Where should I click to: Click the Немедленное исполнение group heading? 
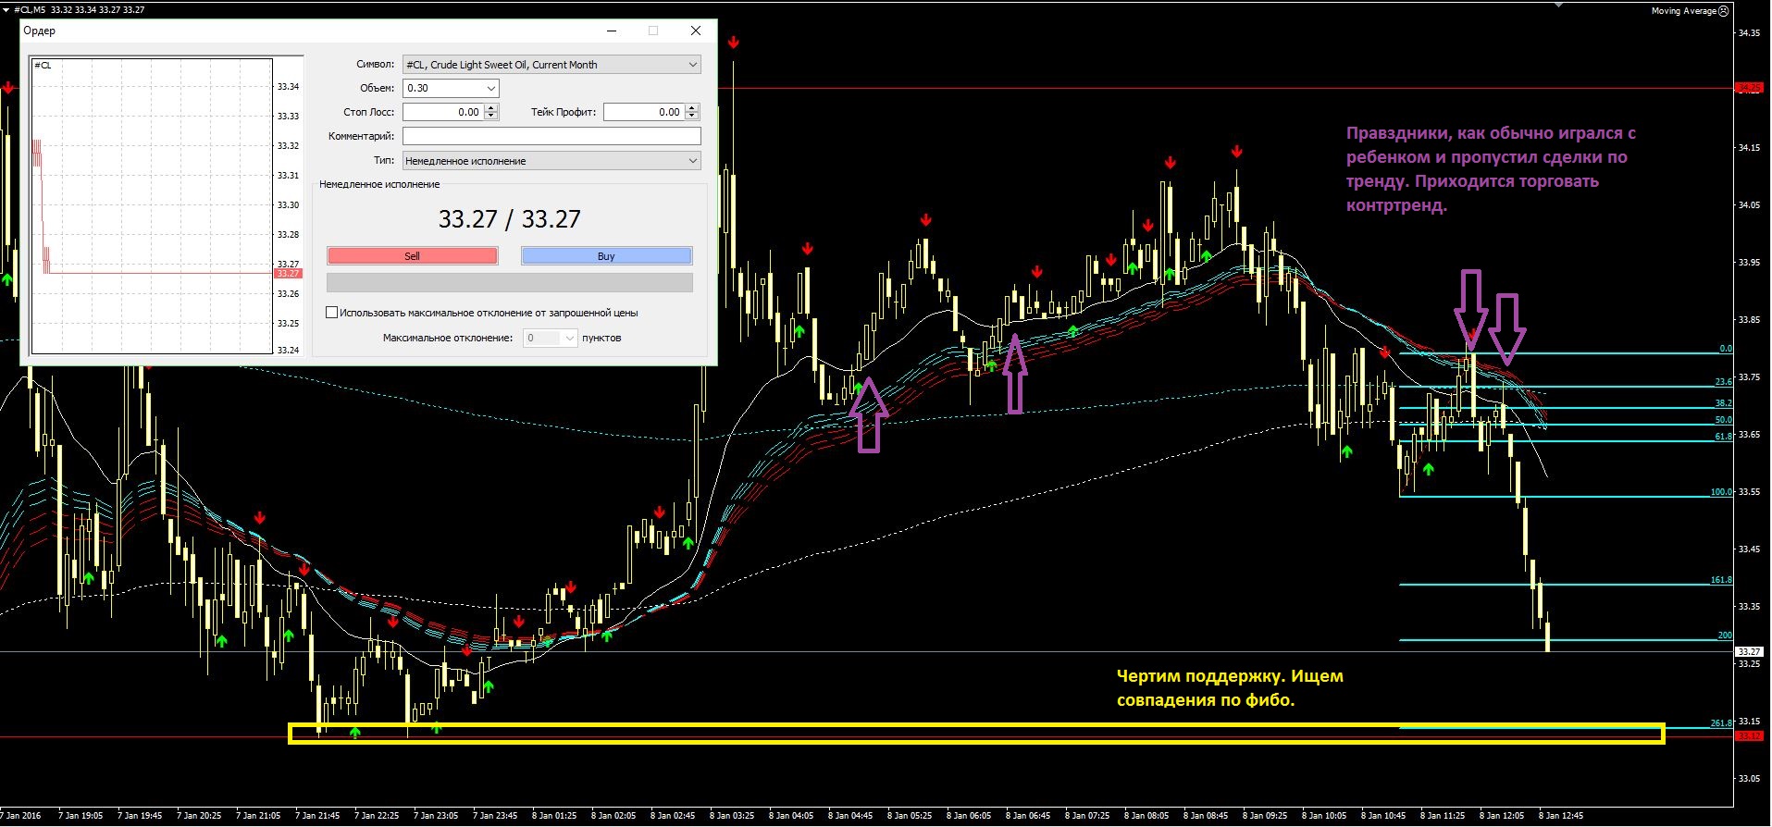coord(379,184)
